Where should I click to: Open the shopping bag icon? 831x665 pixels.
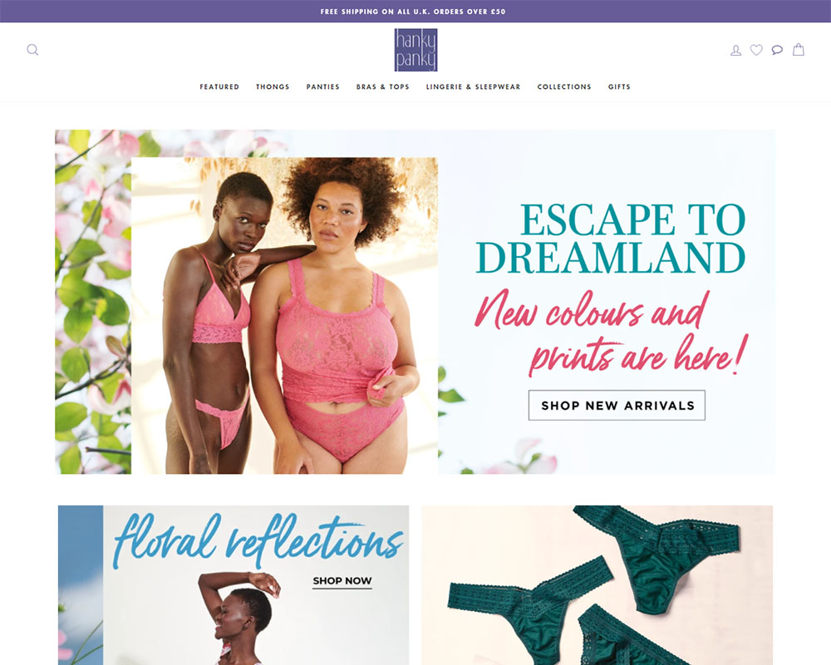tap(798, 50)
